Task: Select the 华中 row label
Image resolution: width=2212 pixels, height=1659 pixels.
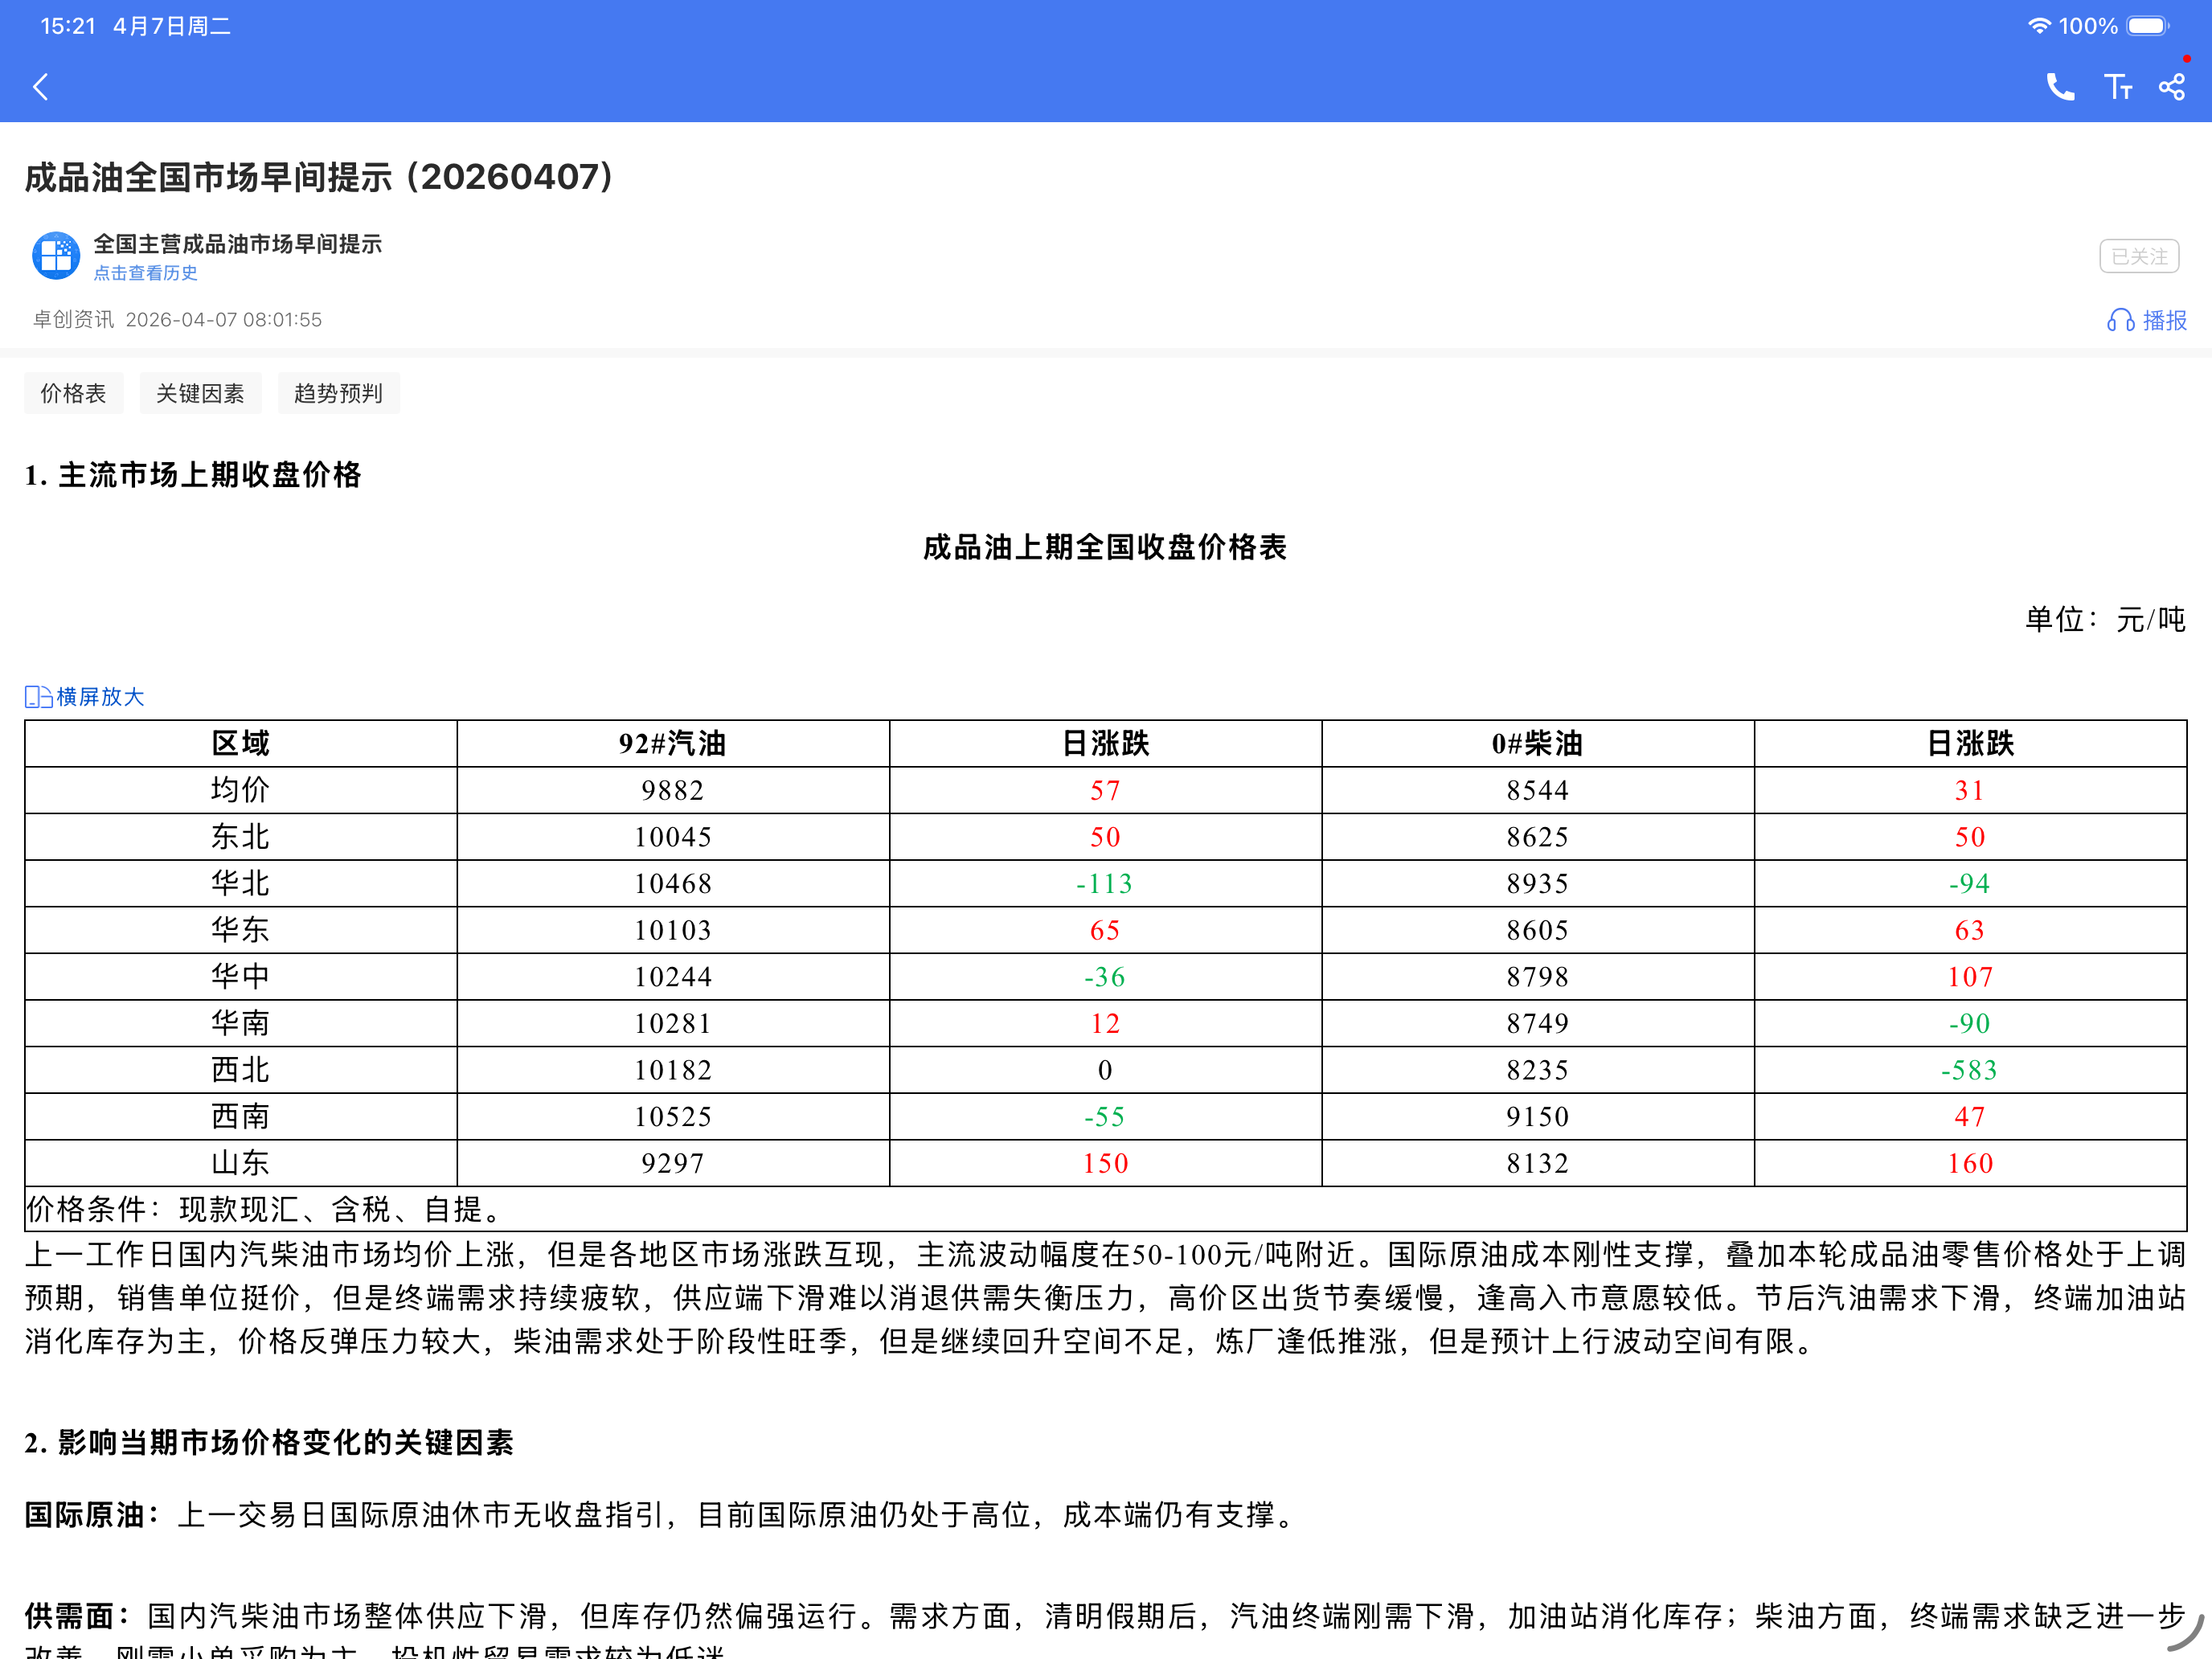Action: pyautogui.click(x=241, y=976)
